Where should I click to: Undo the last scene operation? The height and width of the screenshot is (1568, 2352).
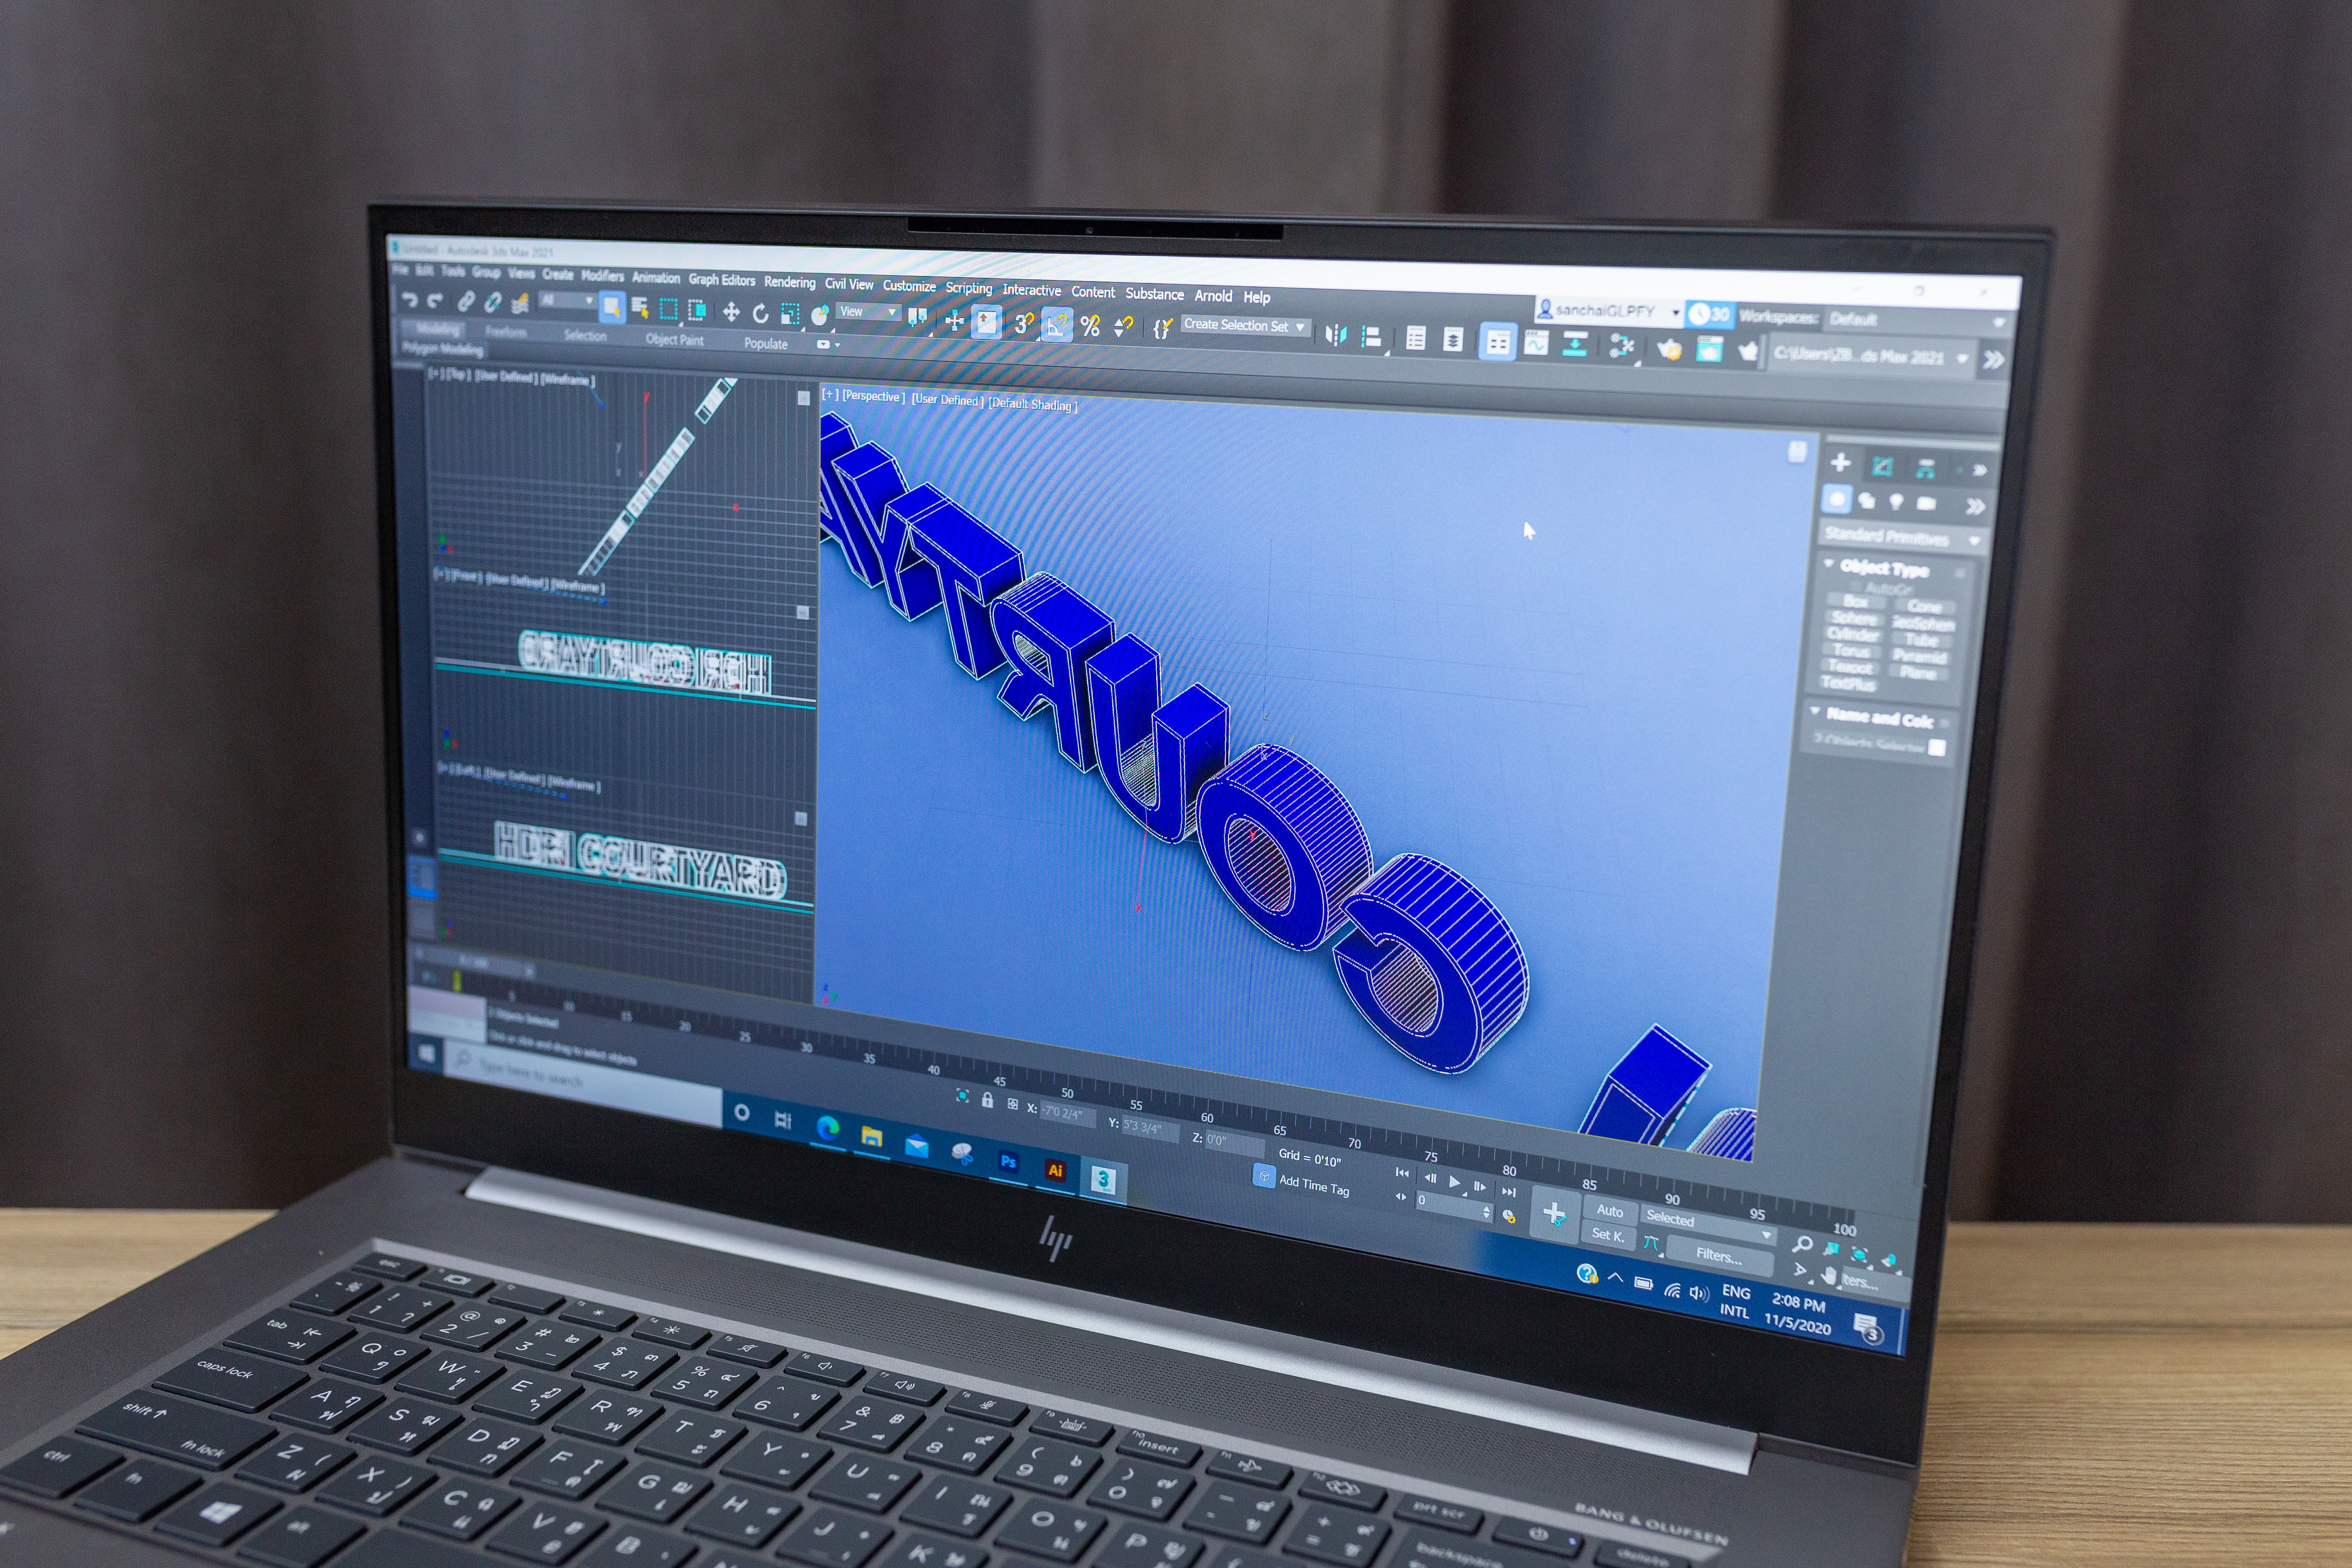(409, 299)
